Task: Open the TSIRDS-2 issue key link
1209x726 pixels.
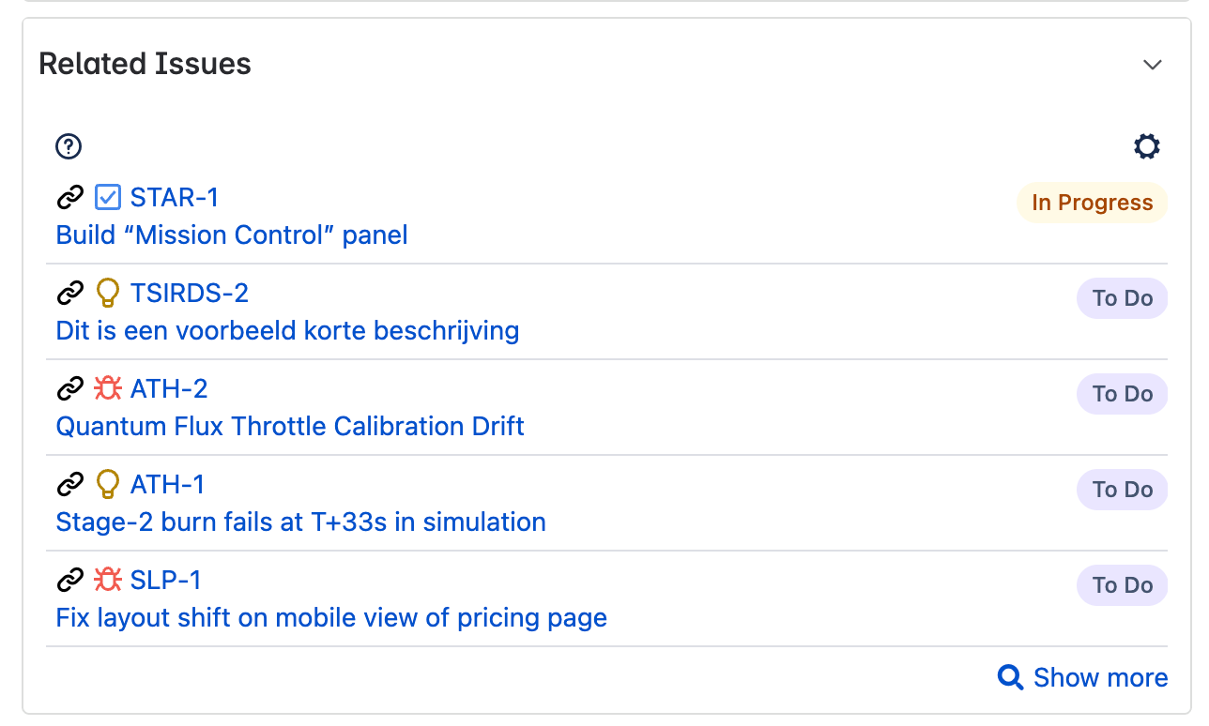Action: pos(190,294)
